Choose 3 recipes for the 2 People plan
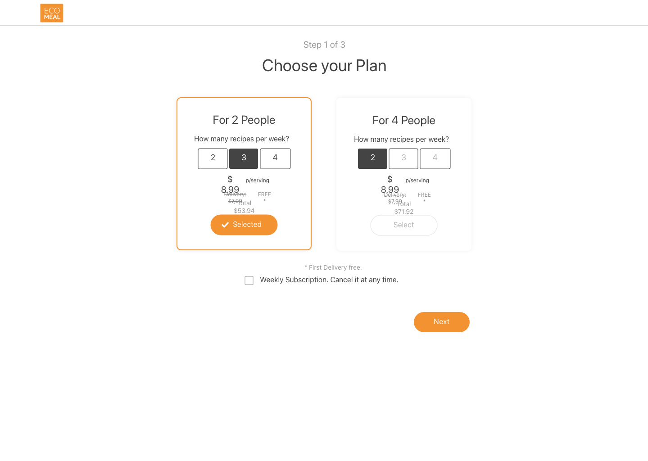Screen dimensions: 648x461 (244, 158)
